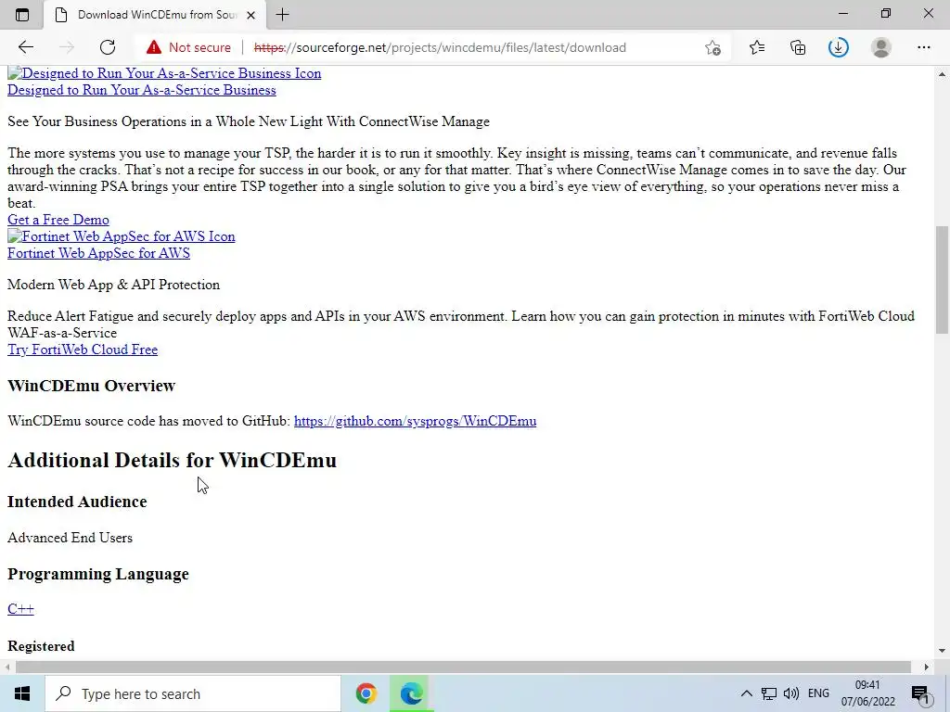
Task: Open the C++ programming language link
Action: (20, 609)
